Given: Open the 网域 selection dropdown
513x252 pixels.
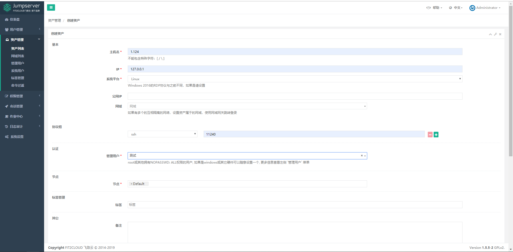Looking at the screenshot, I should click(247, 106).
